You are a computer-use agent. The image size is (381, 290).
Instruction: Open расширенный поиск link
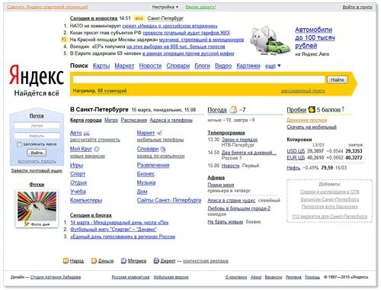tap(303, 91)
